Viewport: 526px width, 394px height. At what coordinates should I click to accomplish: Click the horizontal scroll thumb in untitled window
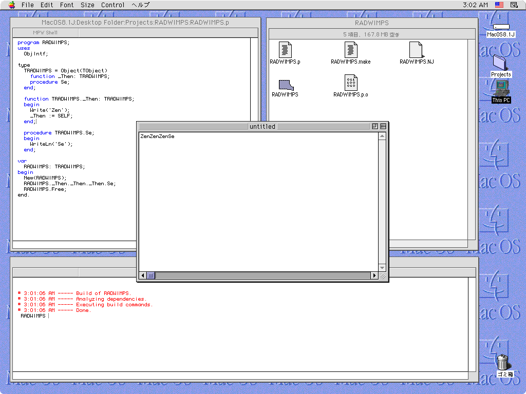pos(151,275)
